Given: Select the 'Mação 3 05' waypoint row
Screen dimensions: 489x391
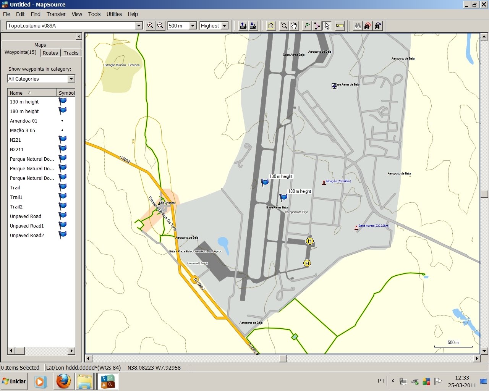Looking at the screenshot, I should coord(42,130).
